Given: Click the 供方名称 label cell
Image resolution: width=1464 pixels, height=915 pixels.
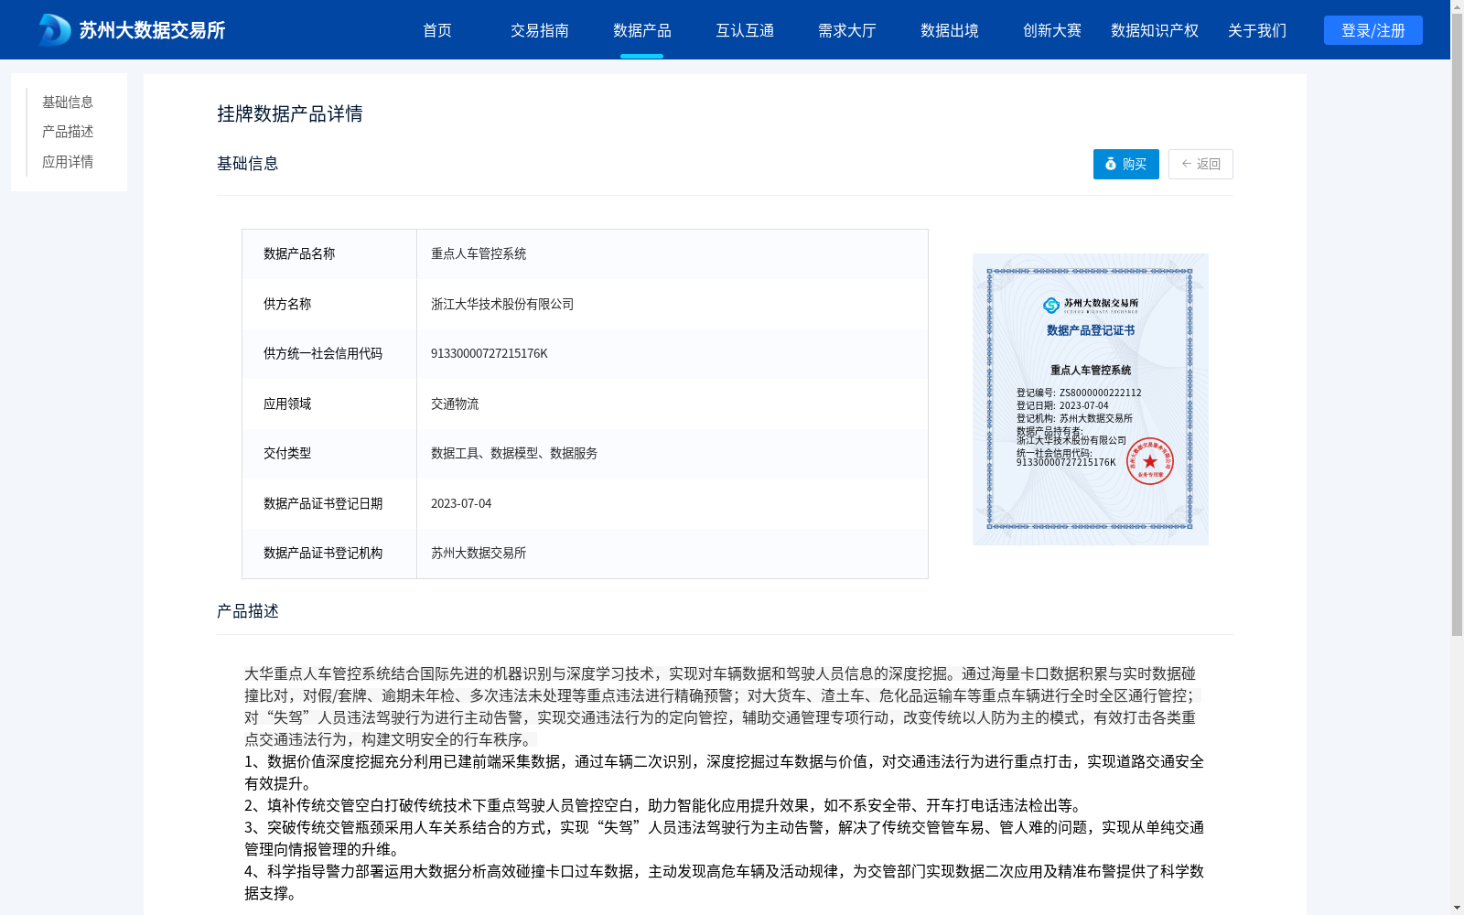Looking at the screenshot, I should tap(329, 304).
